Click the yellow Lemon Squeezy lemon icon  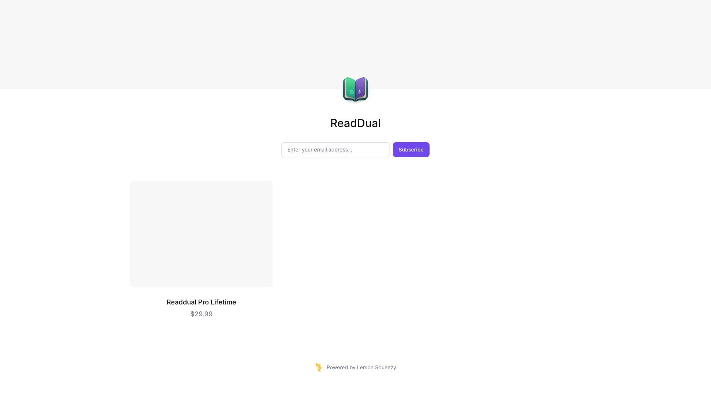(x=318, y=367)
